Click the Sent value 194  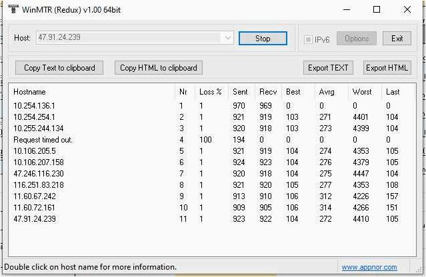(239, 140)
